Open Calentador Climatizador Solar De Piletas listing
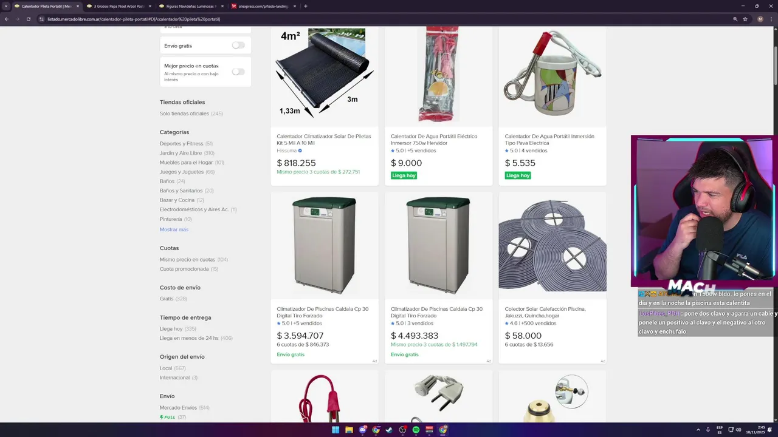 [x=323, y=140]
